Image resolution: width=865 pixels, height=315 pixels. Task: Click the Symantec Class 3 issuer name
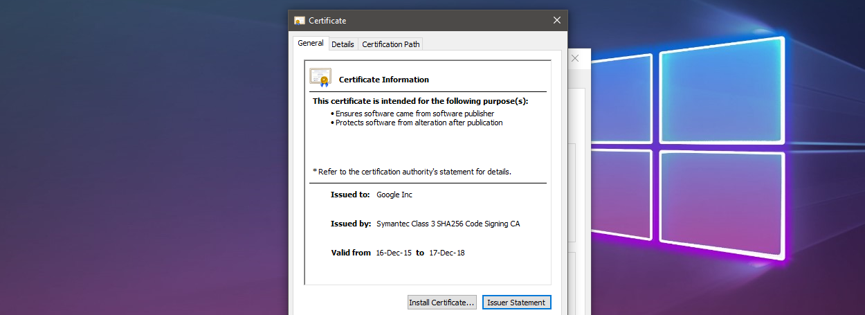tap(448, 224)
